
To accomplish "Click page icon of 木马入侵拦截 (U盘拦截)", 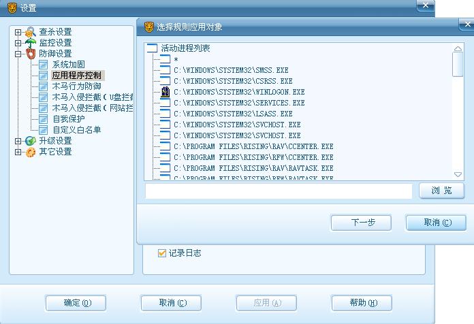I will point(43,97).
